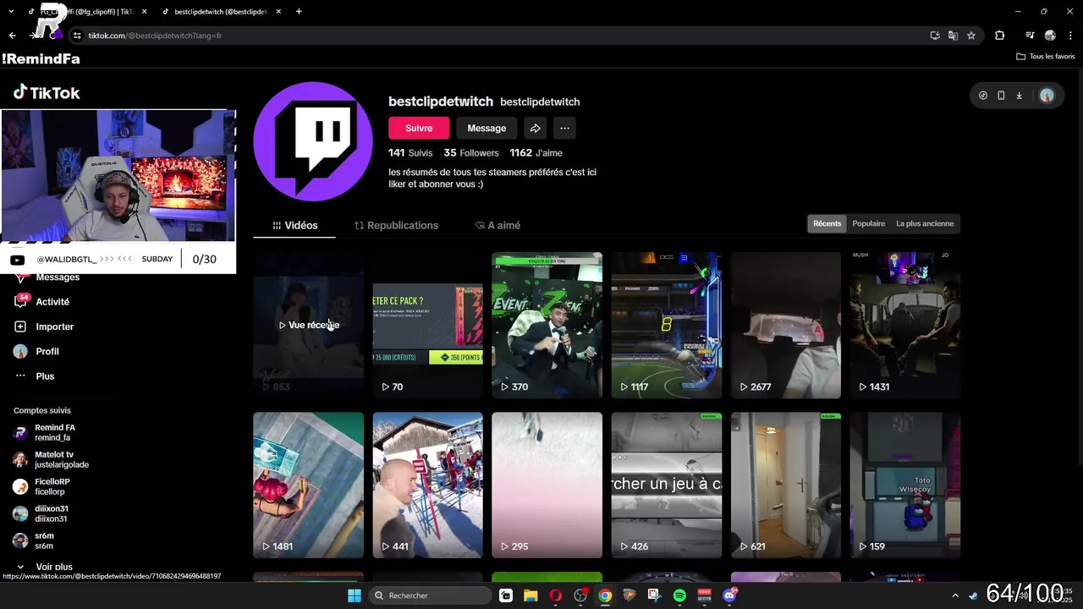Screen dimensions: 1083x609
Task: Show hidden system tray icons
Action: pyautogui.click(x=955, y=595)
